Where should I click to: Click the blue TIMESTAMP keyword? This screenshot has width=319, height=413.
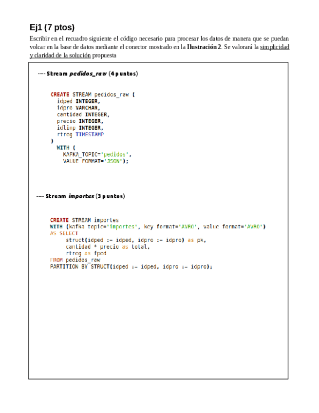[89, 134]
